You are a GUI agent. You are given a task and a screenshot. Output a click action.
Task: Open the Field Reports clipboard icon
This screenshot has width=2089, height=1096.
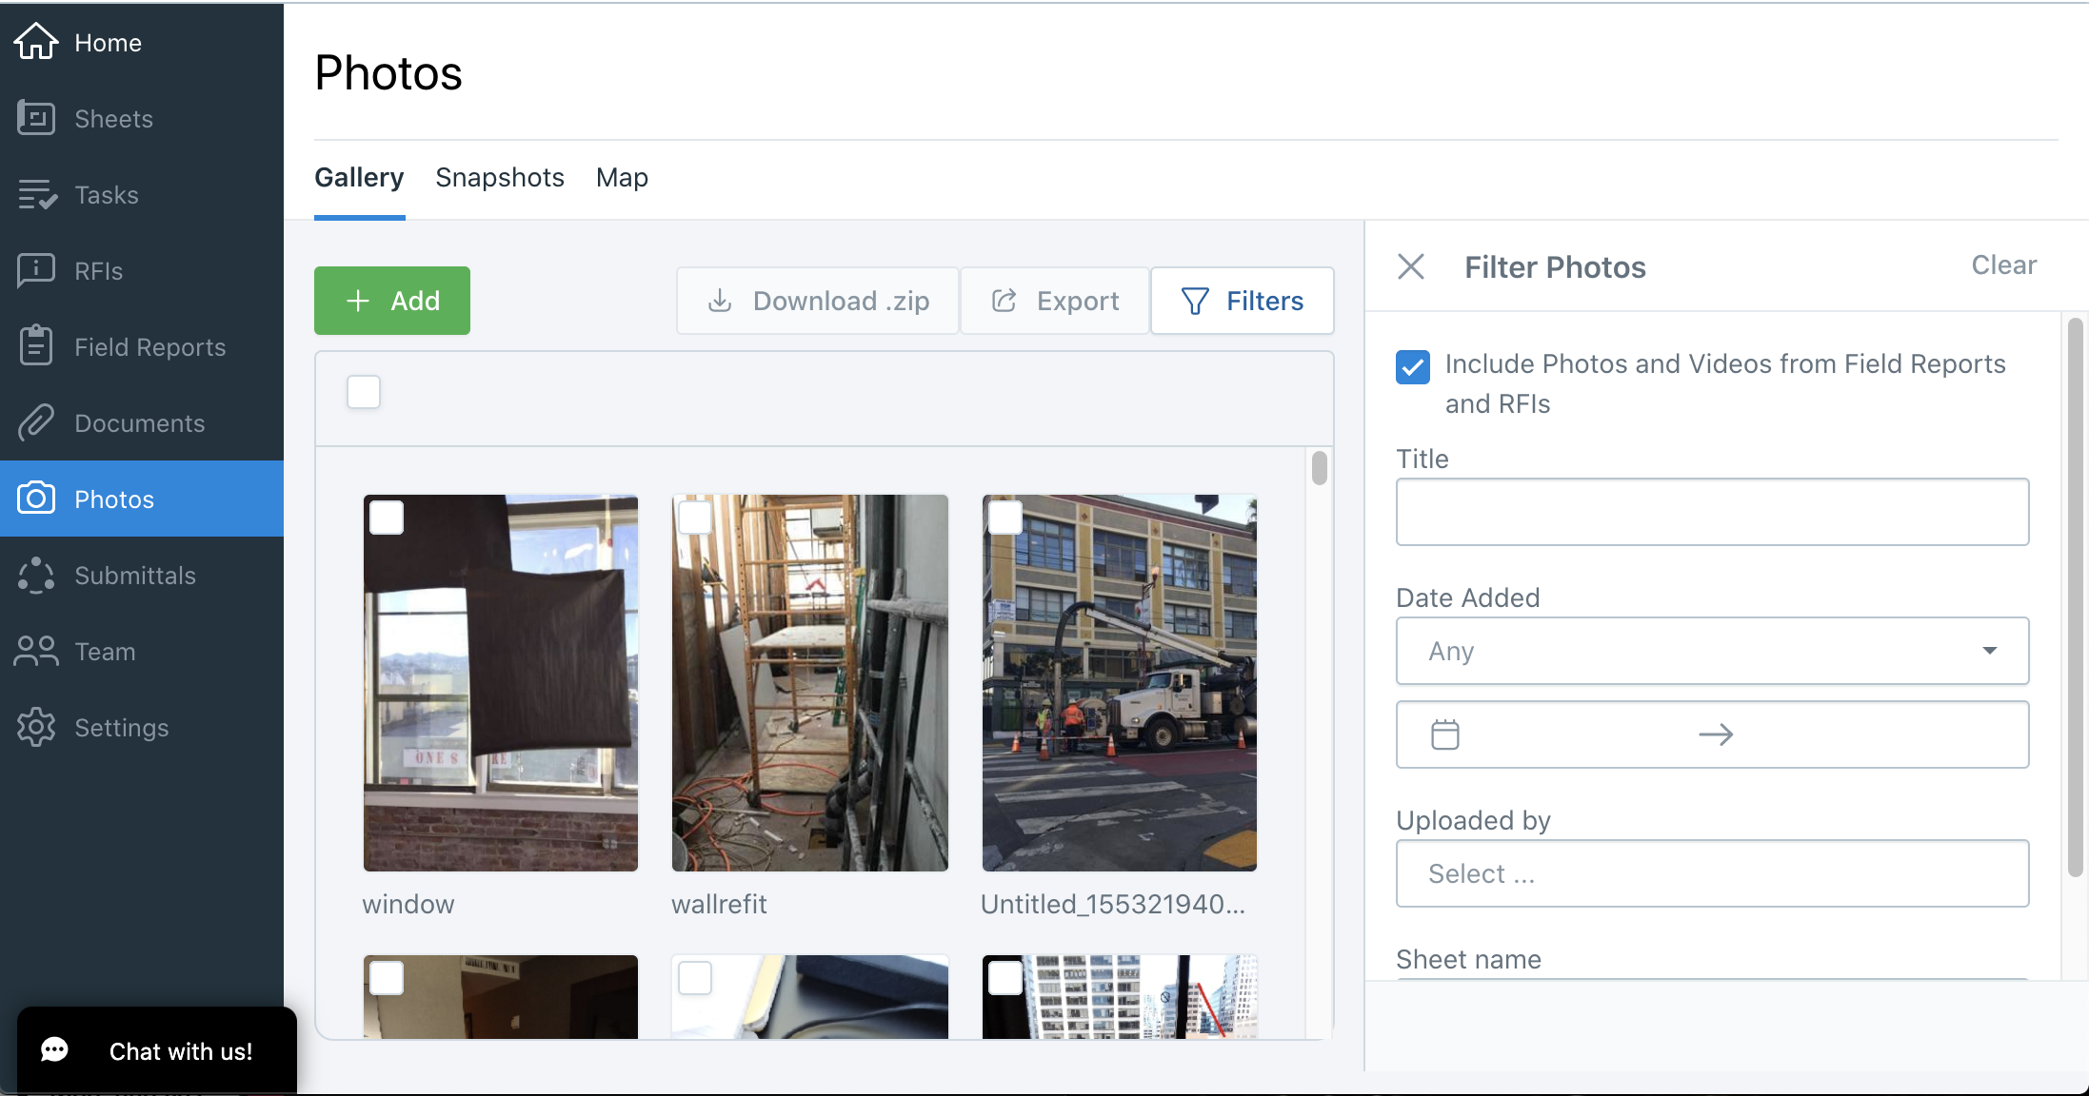click(x=36, y=346)
